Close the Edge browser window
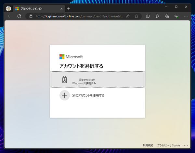Viewport: 195px width, 153px height. 186,7
